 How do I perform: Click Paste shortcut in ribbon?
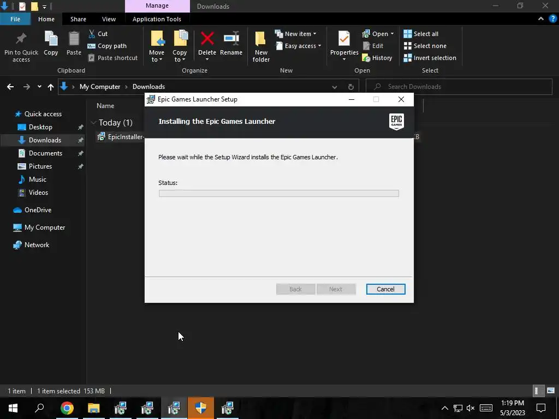pos(112,58)
